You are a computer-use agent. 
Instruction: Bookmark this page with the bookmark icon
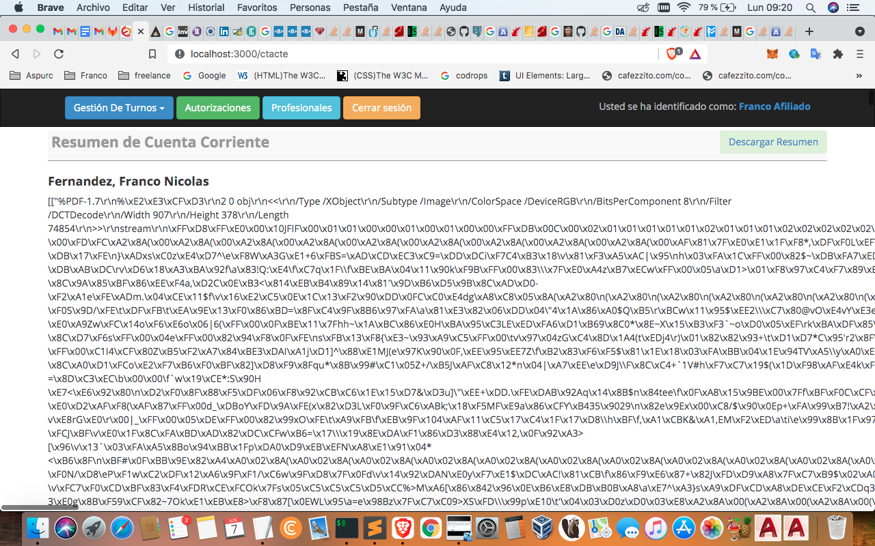pyautogui.click(x=152, y=54)
